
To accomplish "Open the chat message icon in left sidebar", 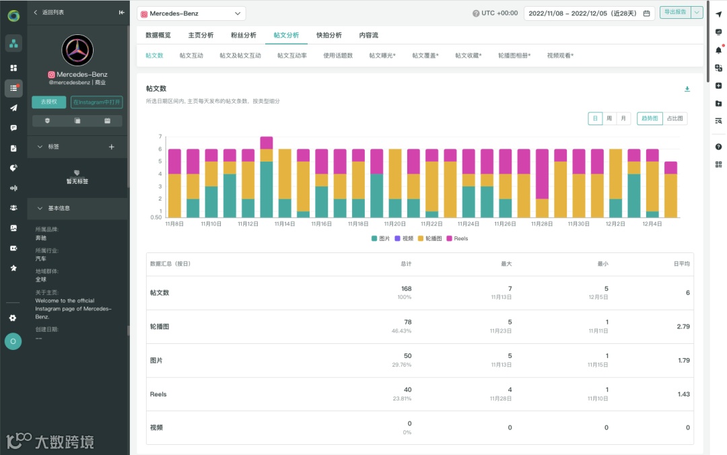I will pyautogui.click(x=13, y=128).
